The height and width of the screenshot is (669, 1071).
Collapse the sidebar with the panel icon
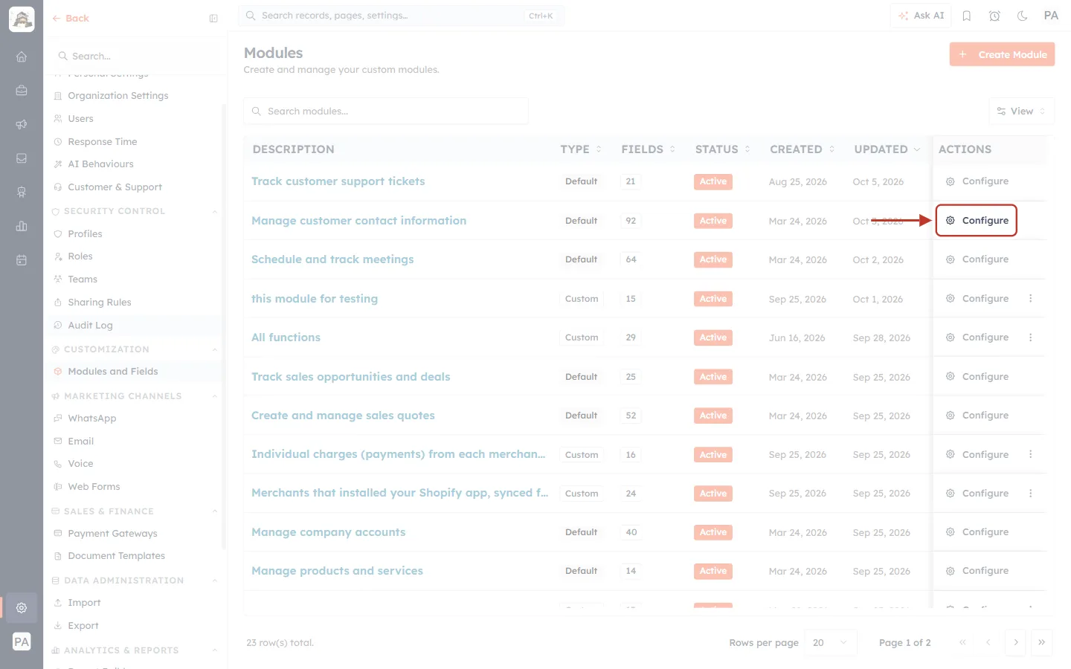[x=213, y=19]
